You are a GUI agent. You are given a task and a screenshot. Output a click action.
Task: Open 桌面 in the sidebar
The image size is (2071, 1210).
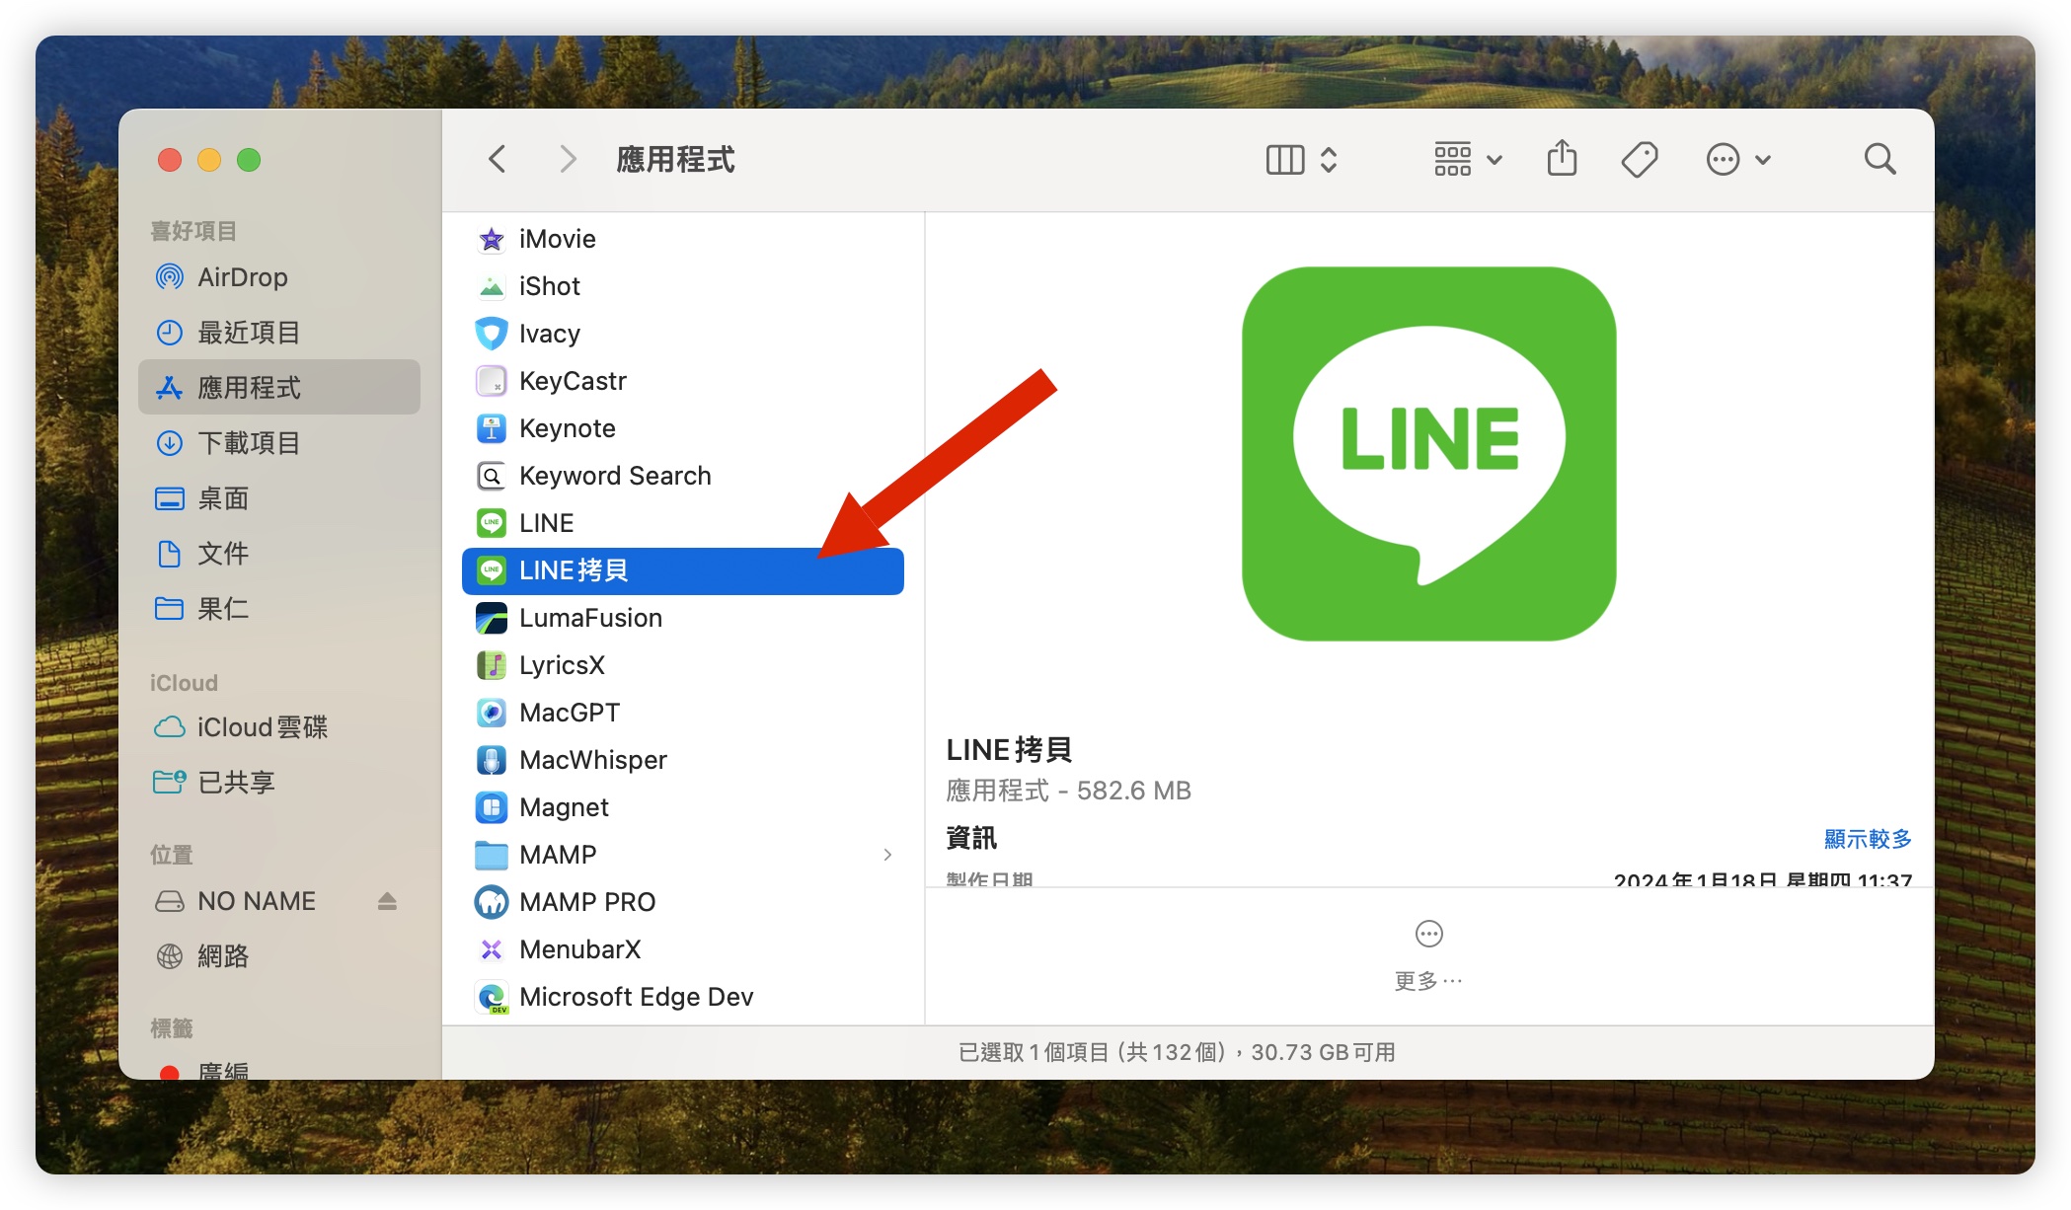pyautogui.click(x=279, y=498)
